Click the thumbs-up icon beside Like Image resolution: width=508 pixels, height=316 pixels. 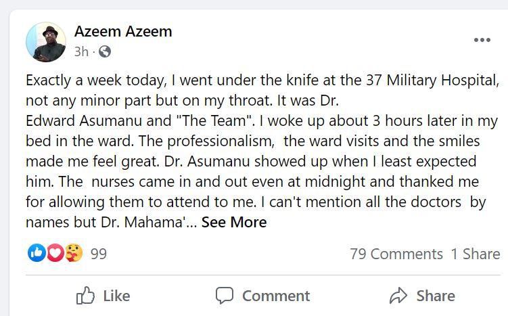86,296
